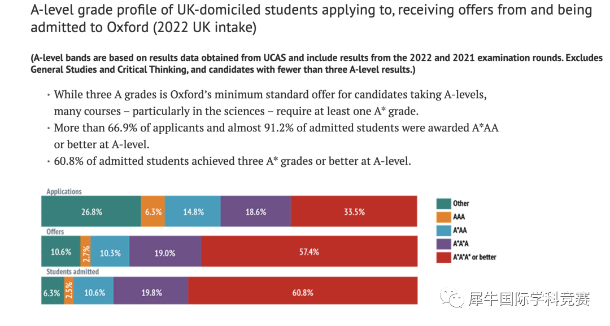Click the Students admitted row label
Viewport: 610px width, 326px height.
coord(73,272)
